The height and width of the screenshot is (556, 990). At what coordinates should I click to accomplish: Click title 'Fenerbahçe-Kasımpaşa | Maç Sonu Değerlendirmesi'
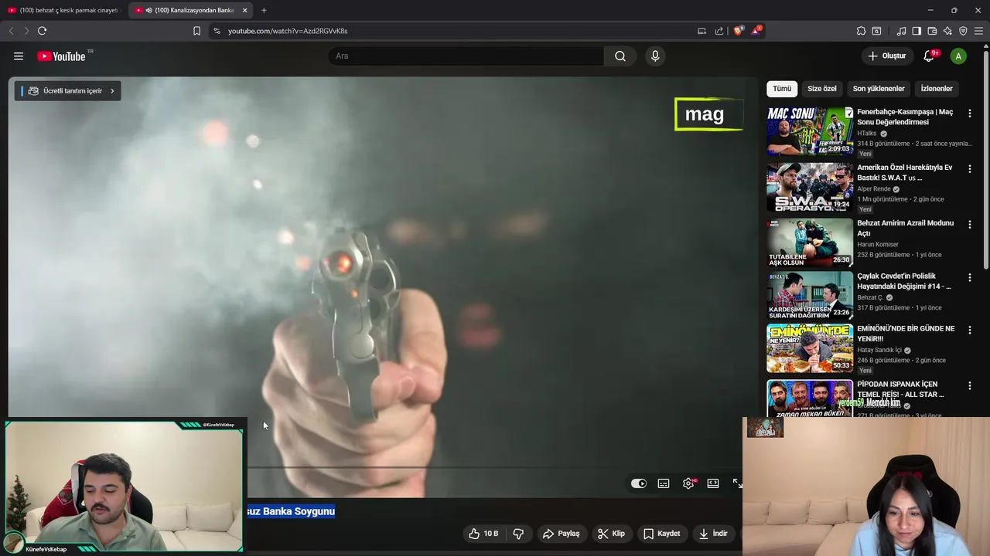pyautogui.click(x=905, y=117)
